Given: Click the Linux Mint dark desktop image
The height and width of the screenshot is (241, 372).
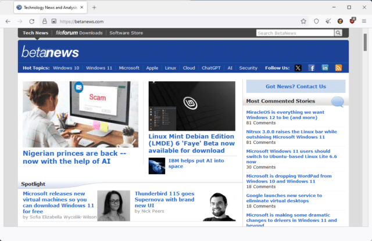Looking at the screenshot, I should pyautogui.click(x=192, y=106).
